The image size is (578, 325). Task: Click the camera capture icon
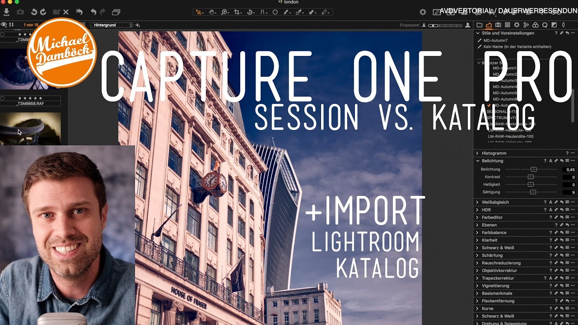pyautogui.click(x=20, y=12)
